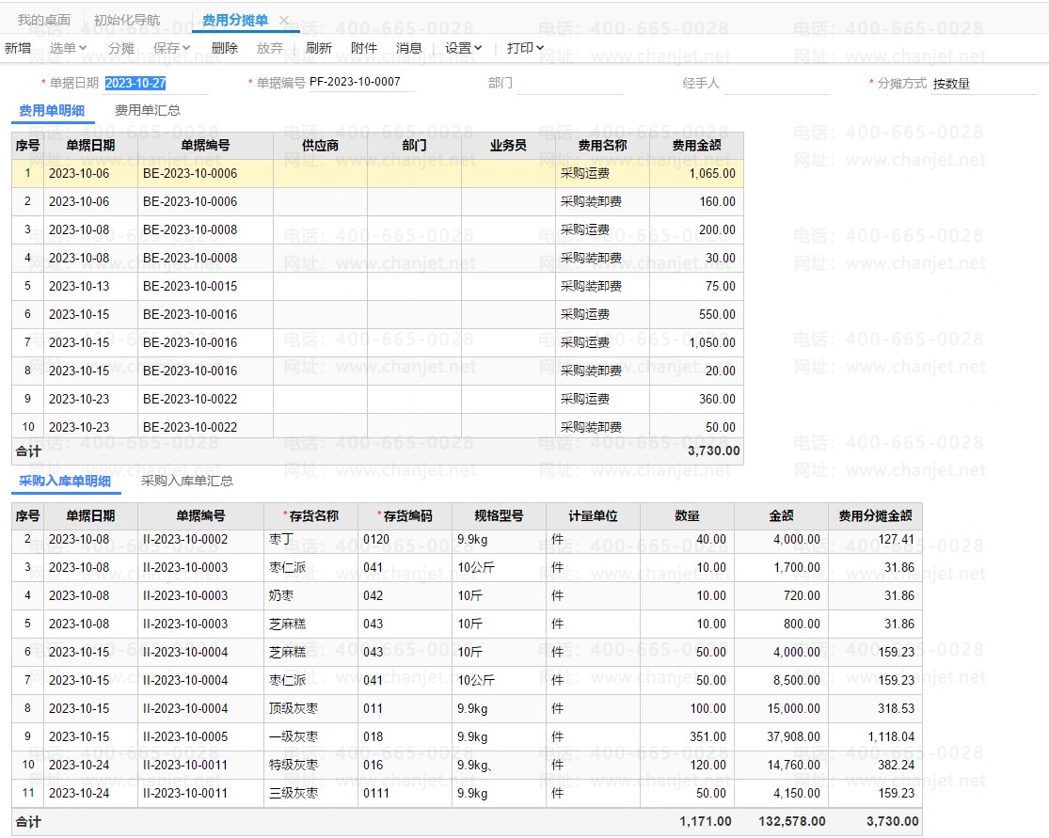The width and height of the screenshot is (1049, 838).
Task: Click the 删除 toolbar button
Action: 225,48
